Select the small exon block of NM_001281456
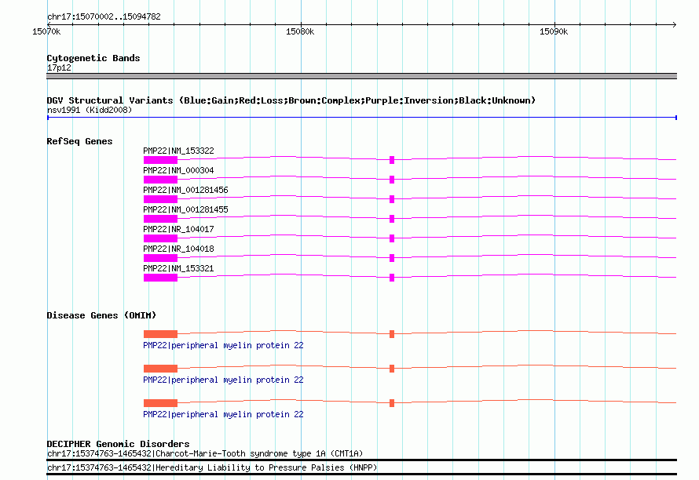Image resolution: width=699 pixels, height=480 pixels. click(x=392, y=199)
